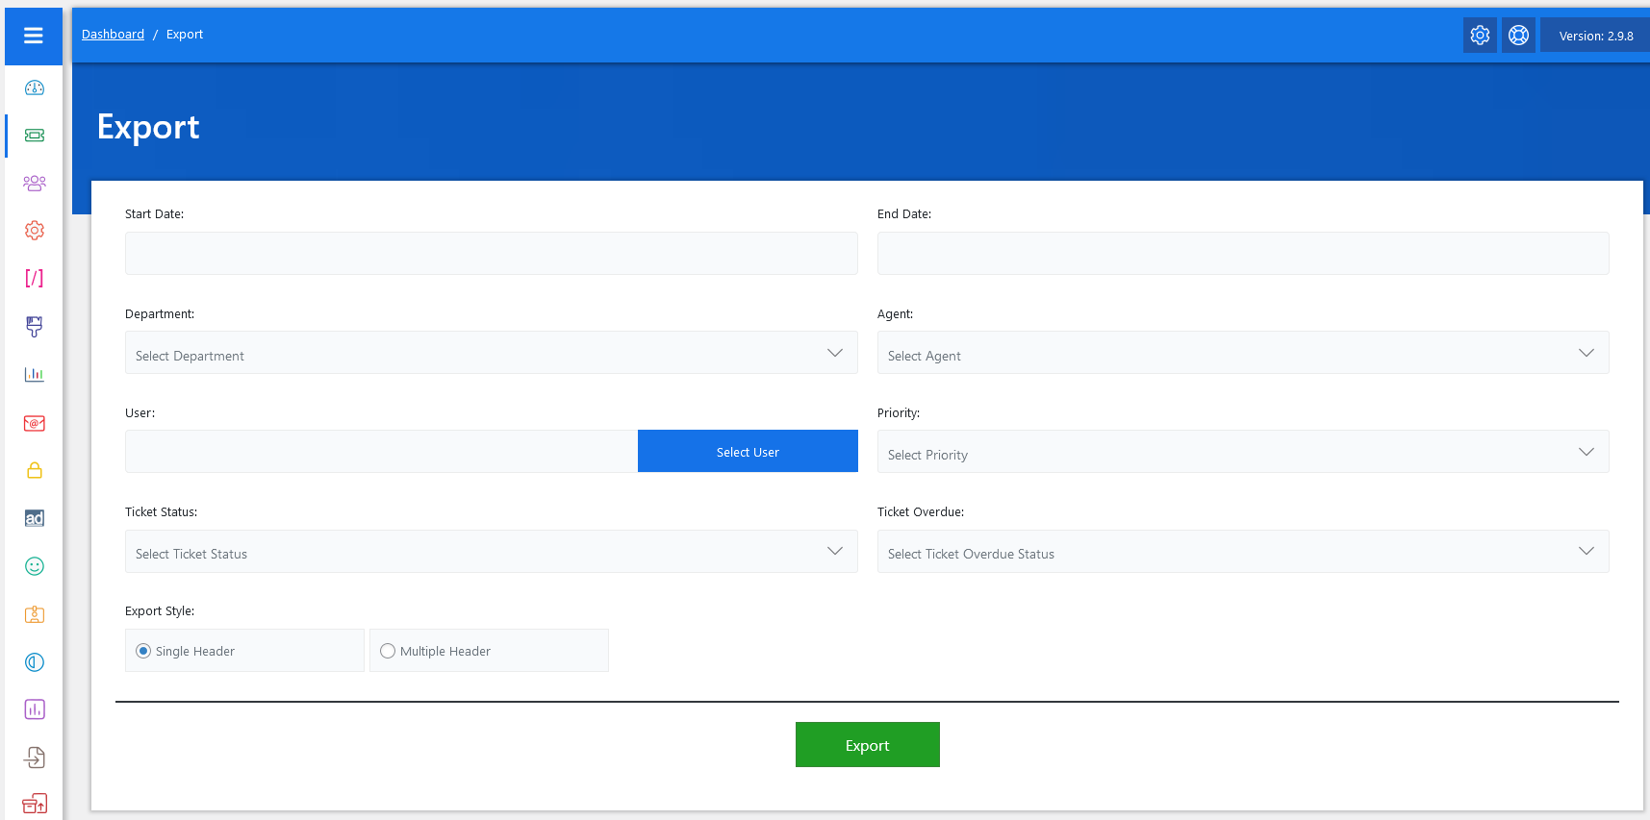Open the Select Agent dropdown
The width and height of the screenshot is (1650, 820).
pyautogui.click(x=1242, y=353)
